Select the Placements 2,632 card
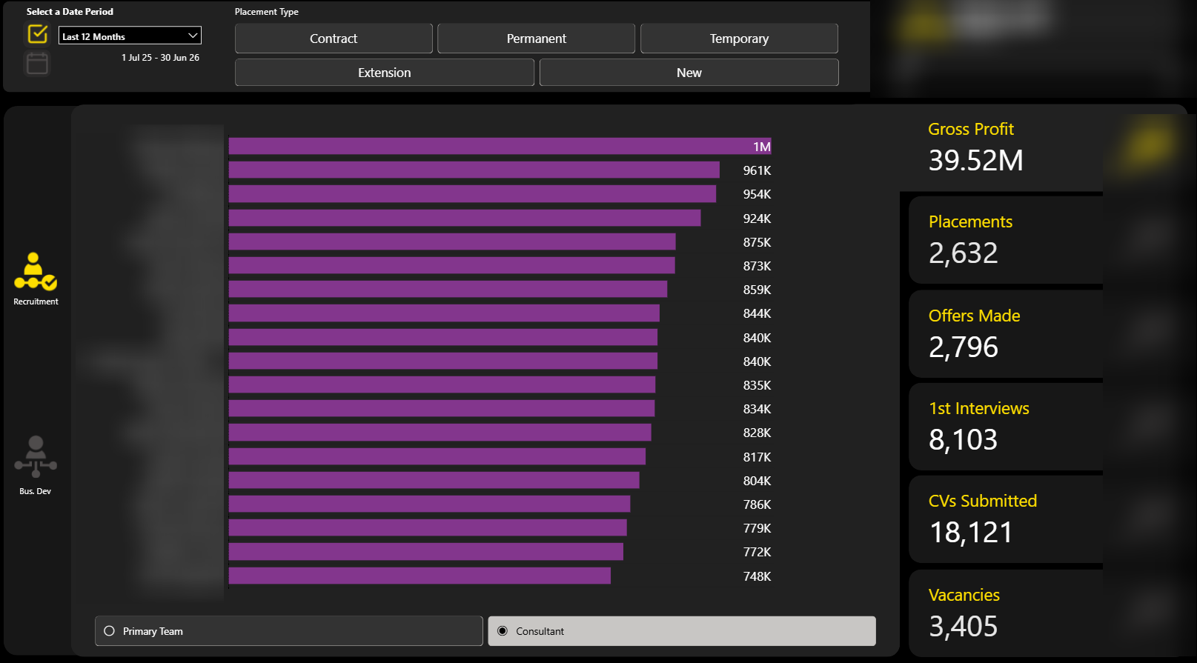 (x=1006, y=241)
